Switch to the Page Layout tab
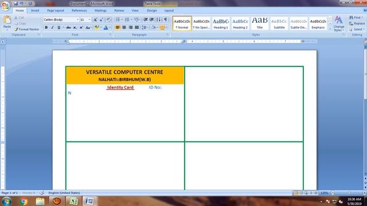The height and width of the screenshot is (206, 367). (x=56, y=10)
